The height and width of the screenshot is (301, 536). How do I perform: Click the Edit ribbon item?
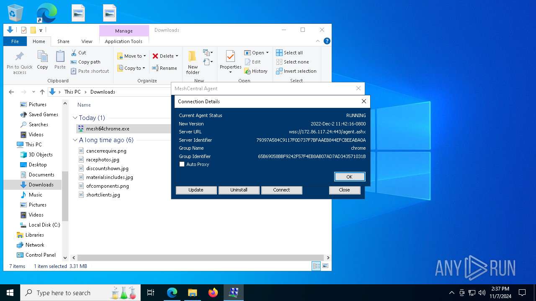tap(253, 62)
